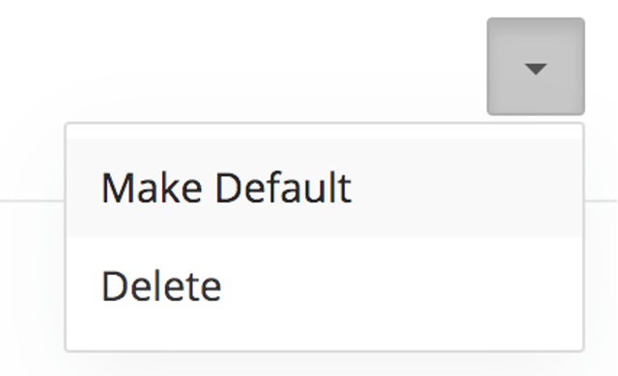Click the gray dropdown arrow button
The image size is (618, 376).
536,67
